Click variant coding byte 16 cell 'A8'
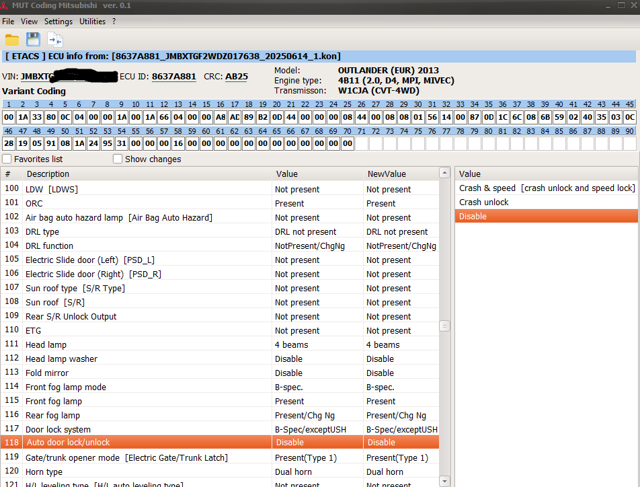This screenshot has width=640, height=487. pyautogui.click(x=221, y=117)
